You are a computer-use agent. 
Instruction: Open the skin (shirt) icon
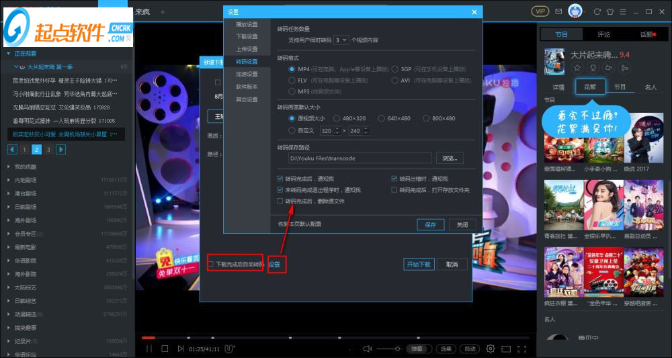(610, 11)
